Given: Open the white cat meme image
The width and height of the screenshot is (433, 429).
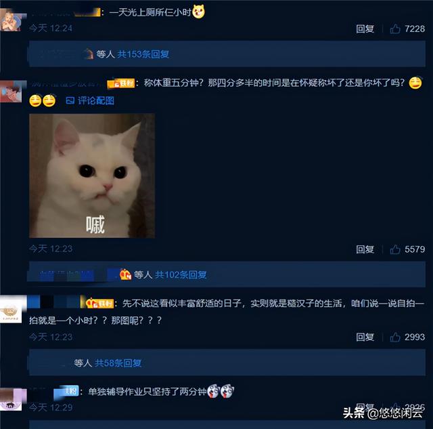Looking at the screenshot, I should point(92,176).
